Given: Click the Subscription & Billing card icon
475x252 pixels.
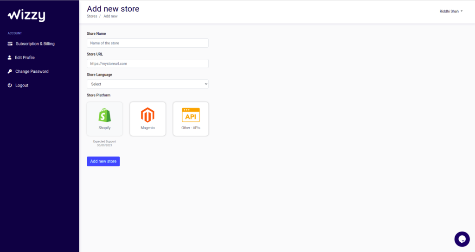Looking at the screenshot, I should pos(10,44).
